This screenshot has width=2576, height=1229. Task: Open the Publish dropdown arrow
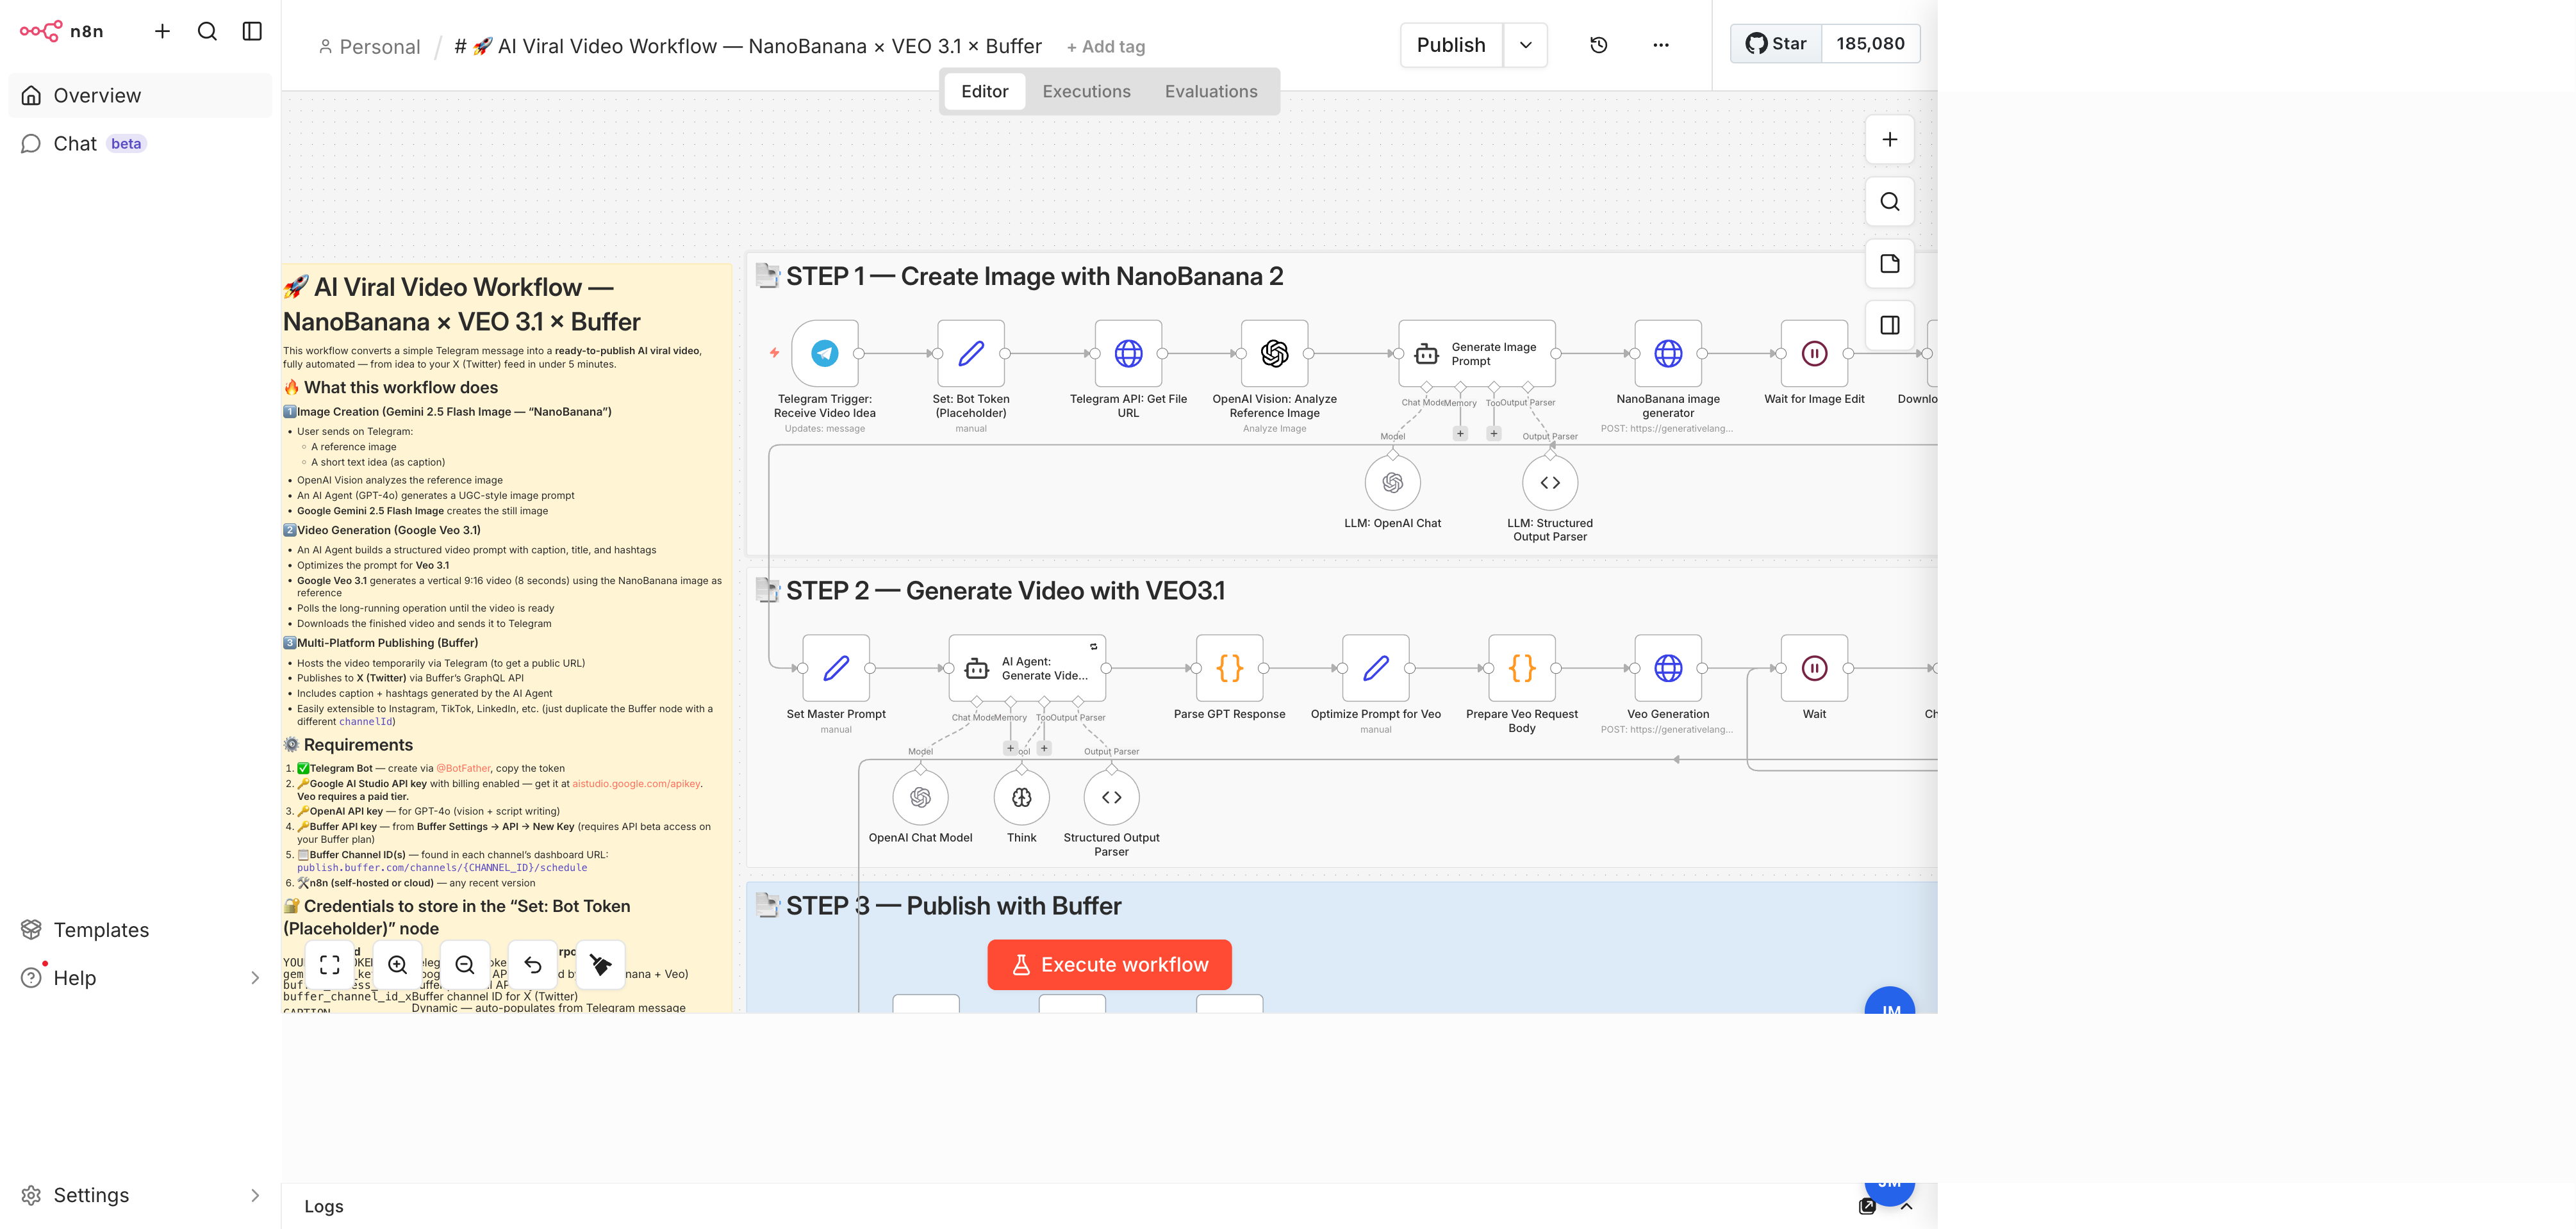pyautogui.click(x=1525, y=45)
